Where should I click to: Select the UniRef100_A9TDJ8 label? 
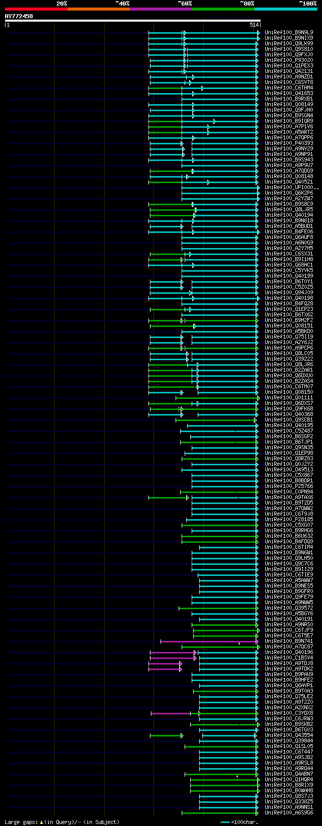289,663
